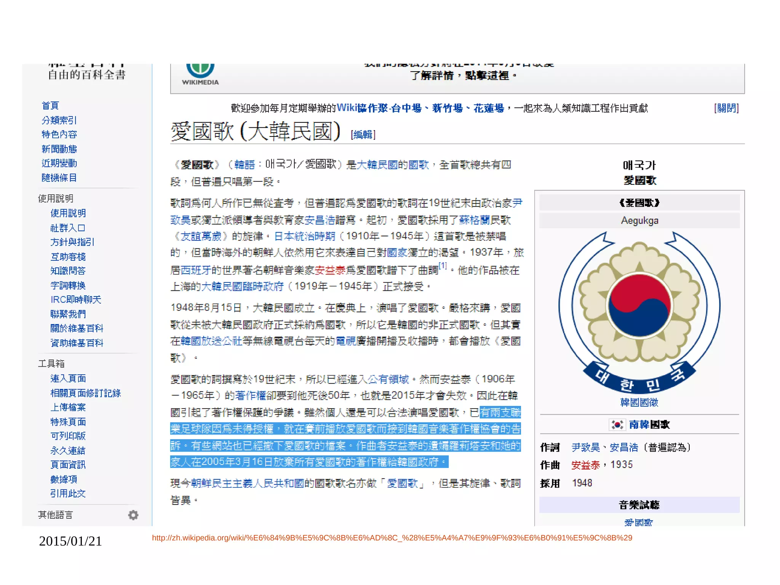Click the source URL below the screenshot
Viewport: 780px width, 585px height.
click(x=392, y=538)
